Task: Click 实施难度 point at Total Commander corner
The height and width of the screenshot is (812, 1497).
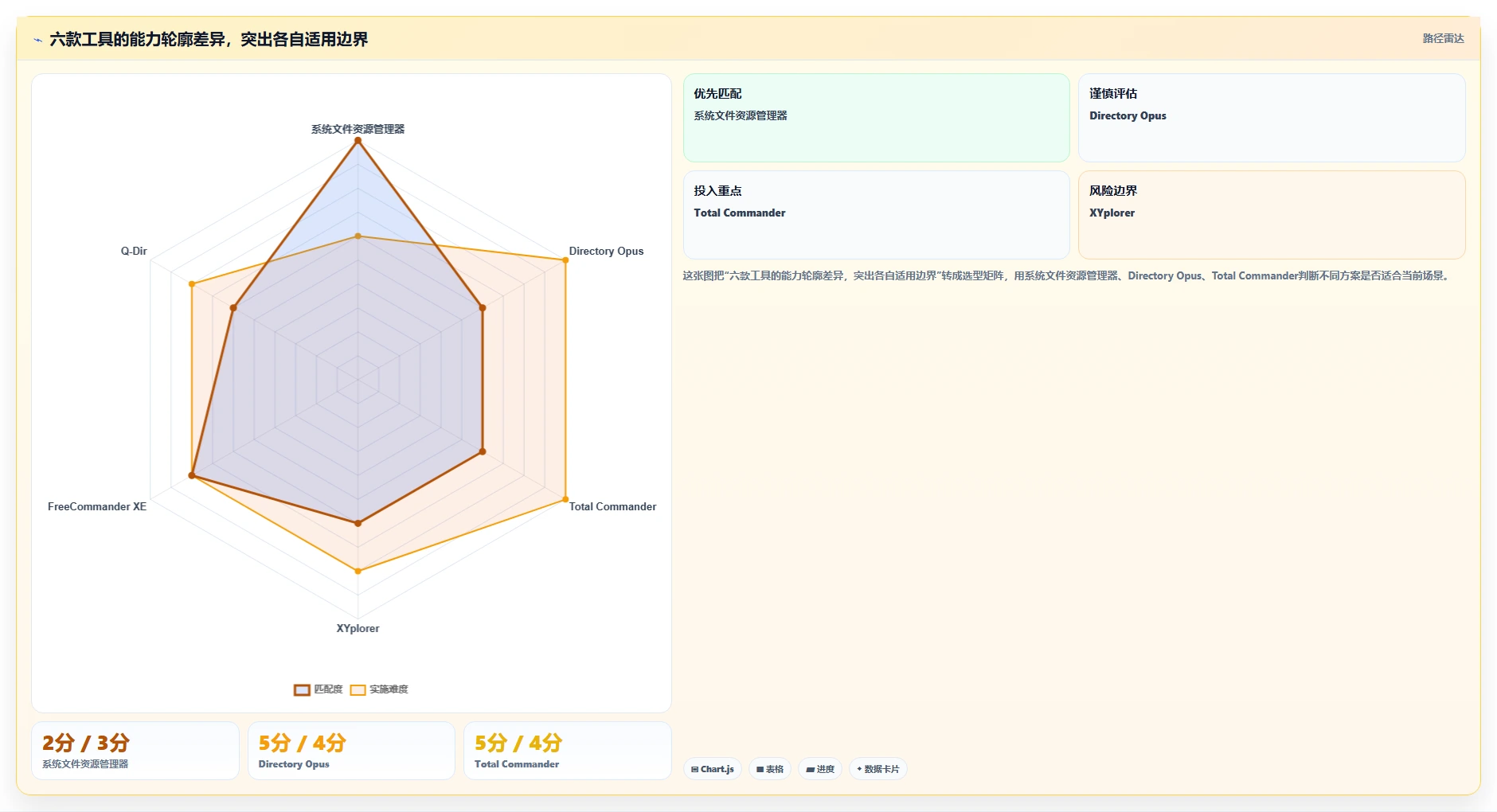Action: [565, 499]
